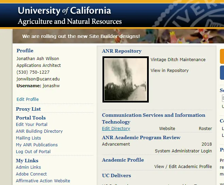This screenshot has width=224, height=185.
Task: Open the Roster link
Action: pyautogui.click(x=205, y=129)
